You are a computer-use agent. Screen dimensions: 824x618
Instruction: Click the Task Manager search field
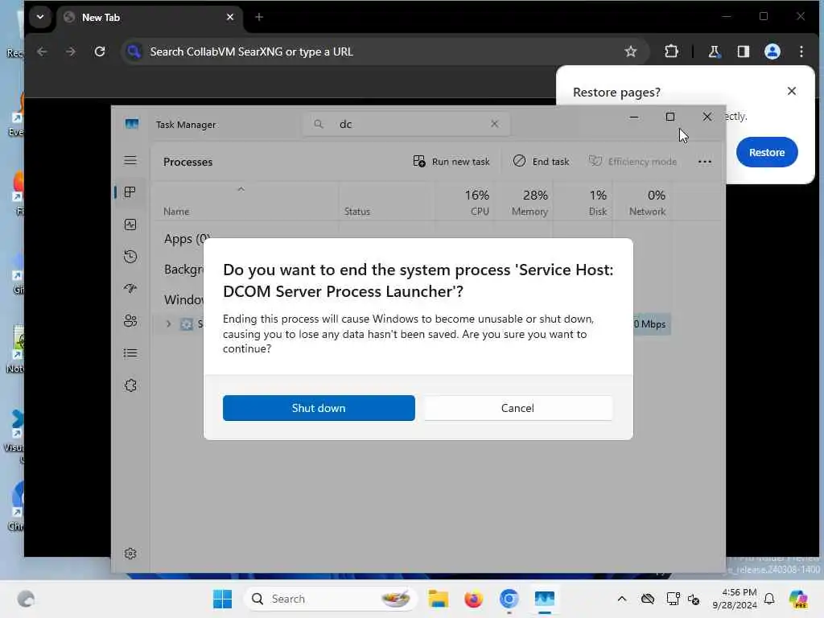click(x=406, y=124)
